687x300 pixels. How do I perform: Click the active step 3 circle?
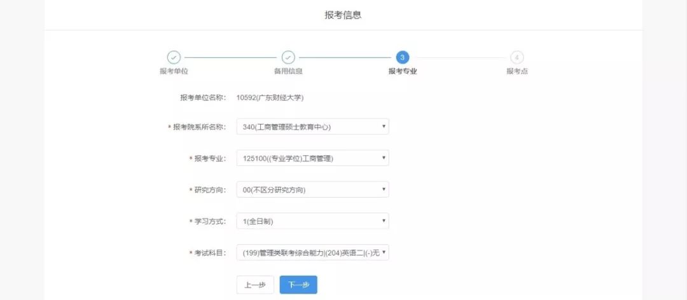pyautogui.click(x=402, y=57)
